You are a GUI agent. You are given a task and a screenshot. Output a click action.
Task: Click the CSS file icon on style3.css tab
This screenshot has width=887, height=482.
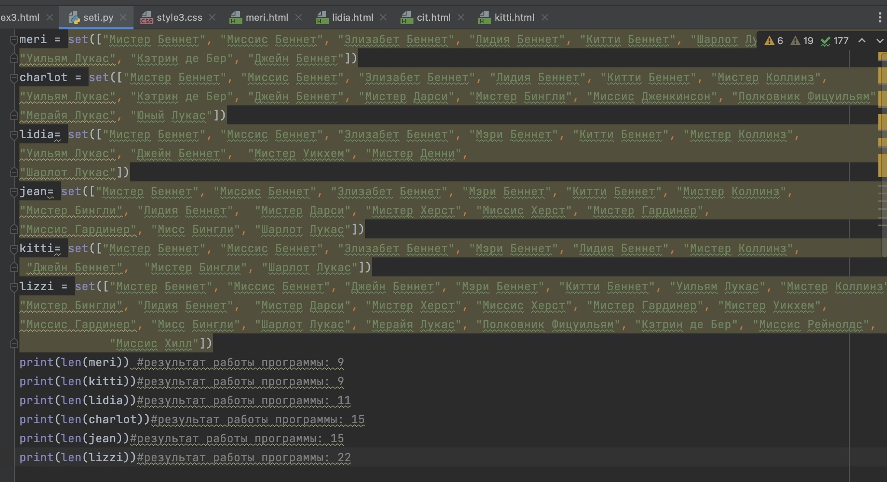click(147, 18)
